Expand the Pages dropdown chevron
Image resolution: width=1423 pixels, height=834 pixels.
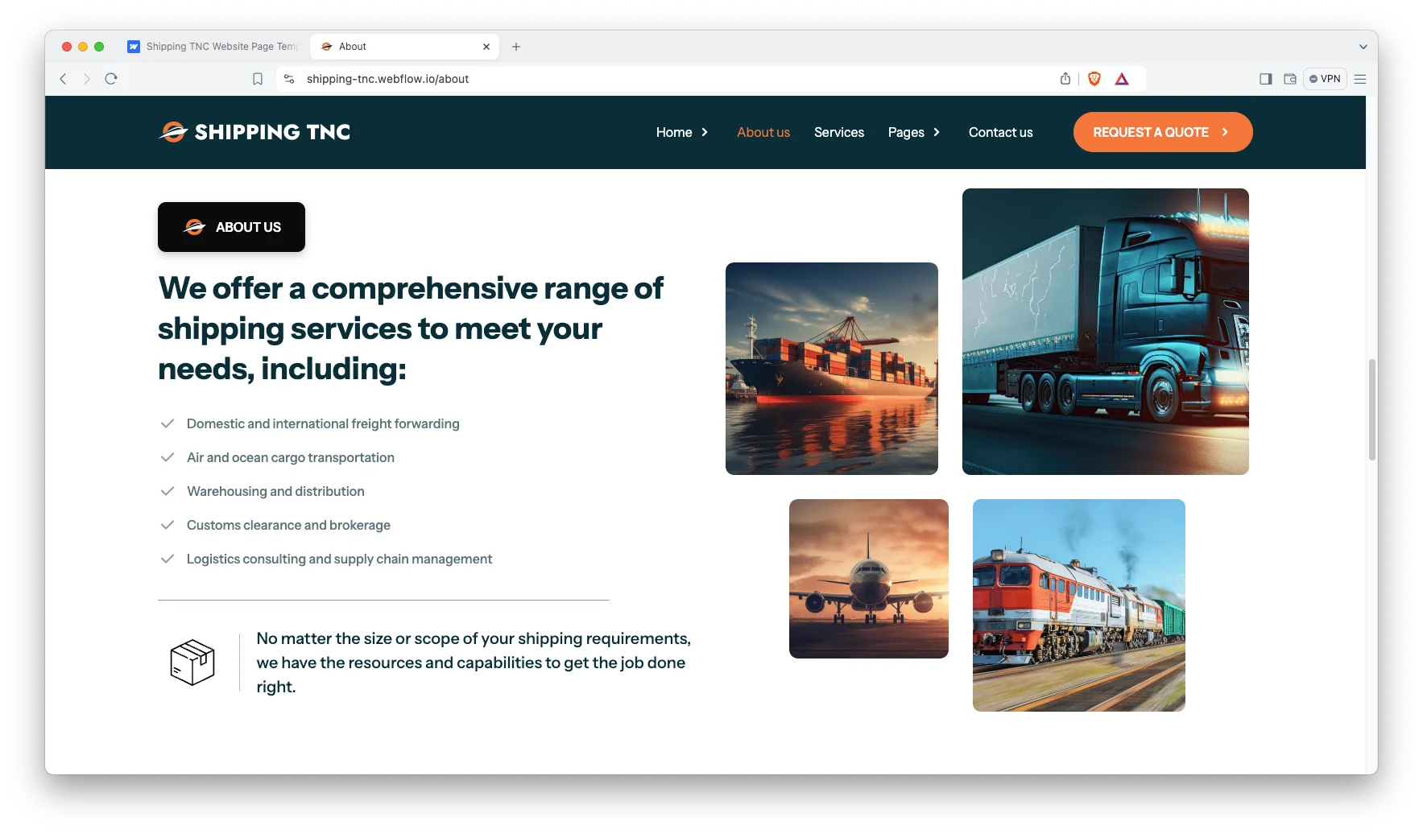point(937,132)
